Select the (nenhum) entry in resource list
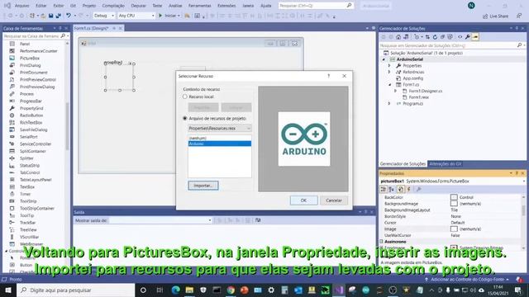The width and height of the screenshot is (529, 297). pyautogui.click(x=220, y=138)
